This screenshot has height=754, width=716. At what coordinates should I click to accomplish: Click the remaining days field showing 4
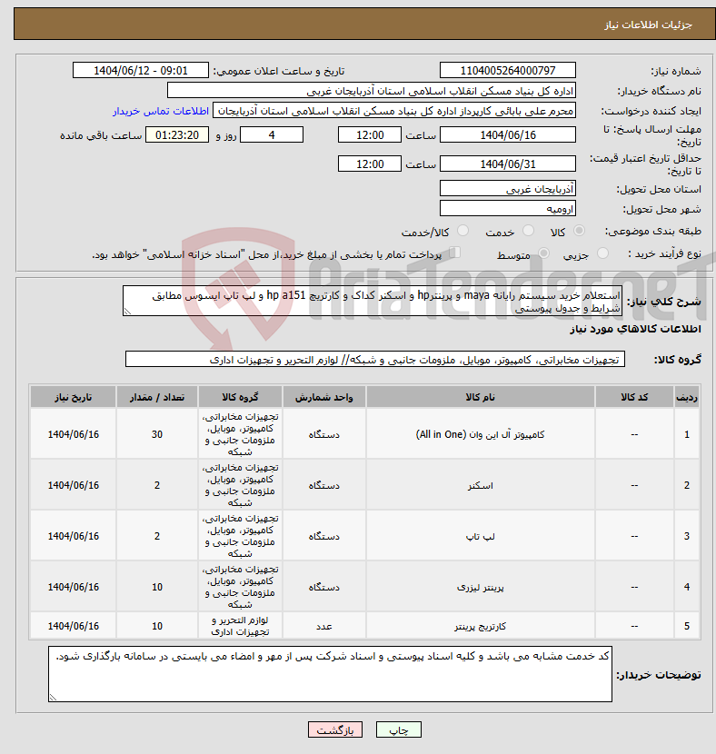[x=272, y=135]
